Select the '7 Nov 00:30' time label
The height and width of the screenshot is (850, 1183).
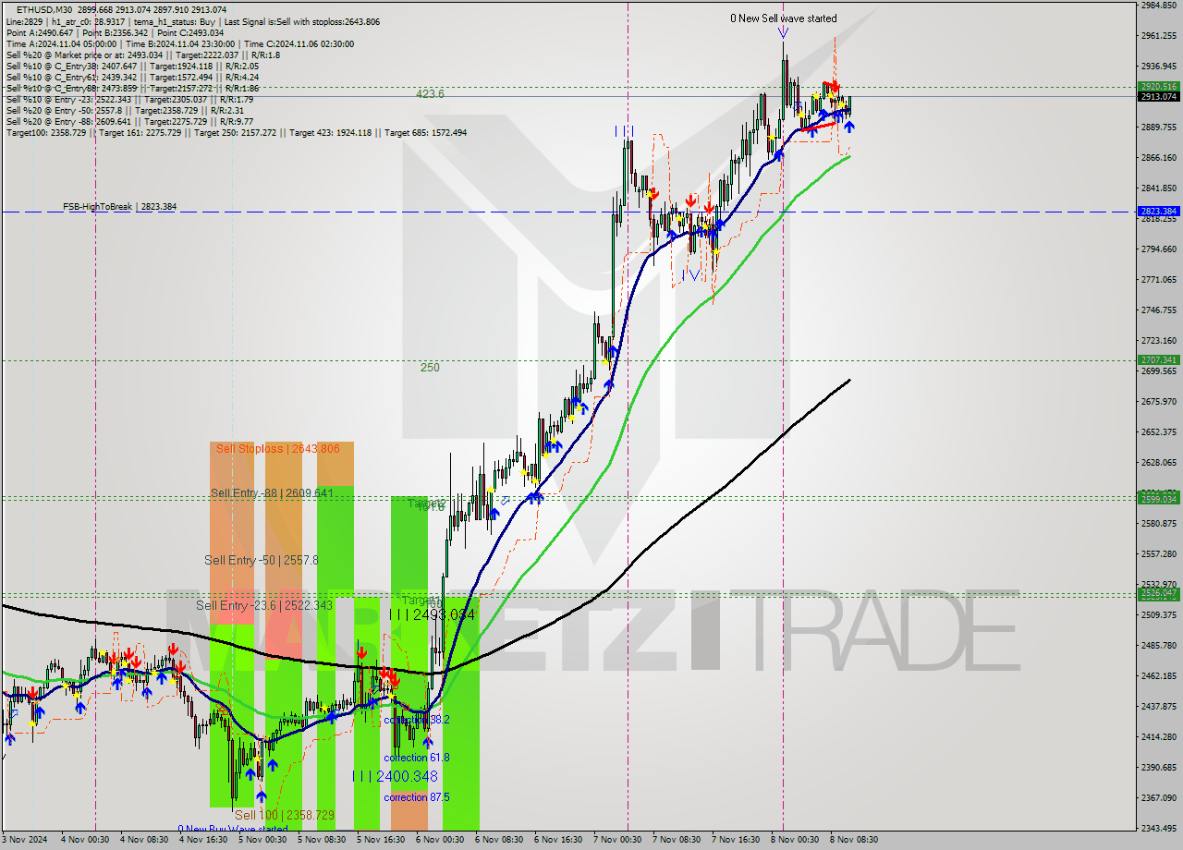coord(617,840)
